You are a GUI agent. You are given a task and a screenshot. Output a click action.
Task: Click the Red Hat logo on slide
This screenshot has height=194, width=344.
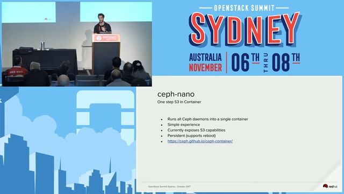(x=330, y=186)
